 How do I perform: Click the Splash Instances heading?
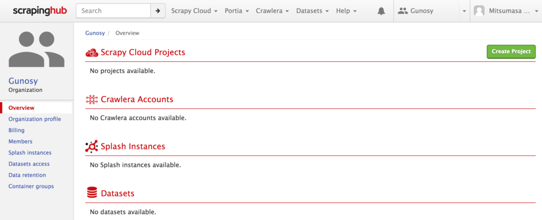133,146
